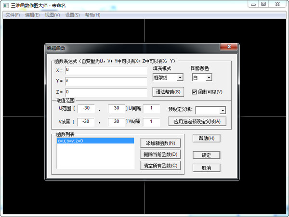The image size is (289, 217).
Task: Click the 应用选定预设定义域(A) button
Action: pyautogui.click(x=197, y=121)
